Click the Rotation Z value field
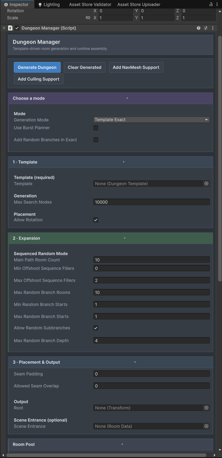Screen dimensions: 222x458 click(198, 11)
